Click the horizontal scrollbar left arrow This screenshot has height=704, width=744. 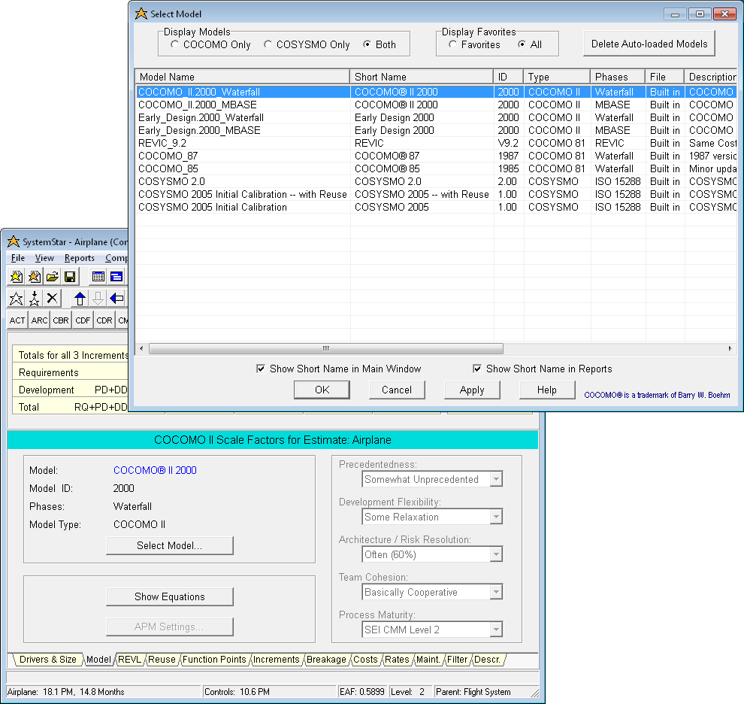coord(141,349)
